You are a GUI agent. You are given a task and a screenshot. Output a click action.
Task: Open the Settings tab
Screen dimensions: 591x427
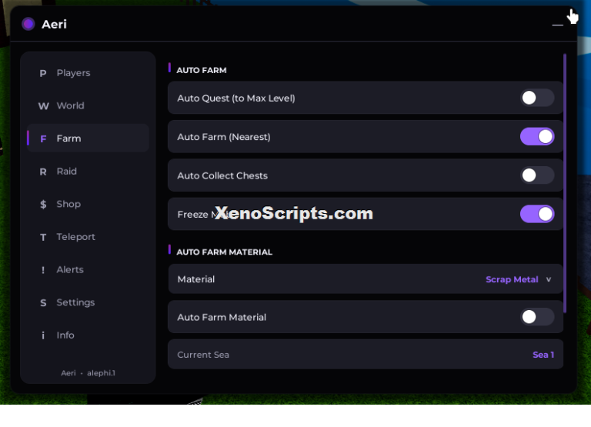[88, 302]
